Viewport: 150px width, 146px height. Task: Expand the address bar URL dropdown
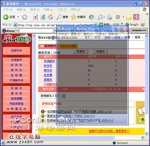tap(95, 25)
